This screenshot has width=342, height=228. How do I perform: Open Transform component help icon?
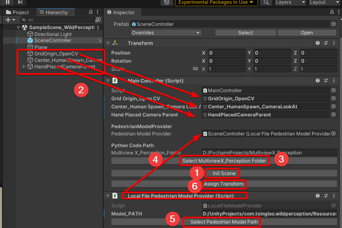click(x=318, y=43)
